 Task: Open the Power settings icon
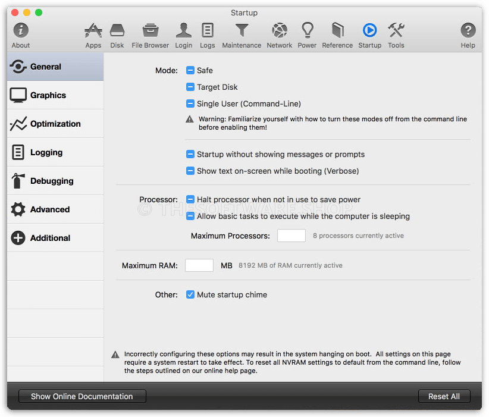[x=307, y=35]
